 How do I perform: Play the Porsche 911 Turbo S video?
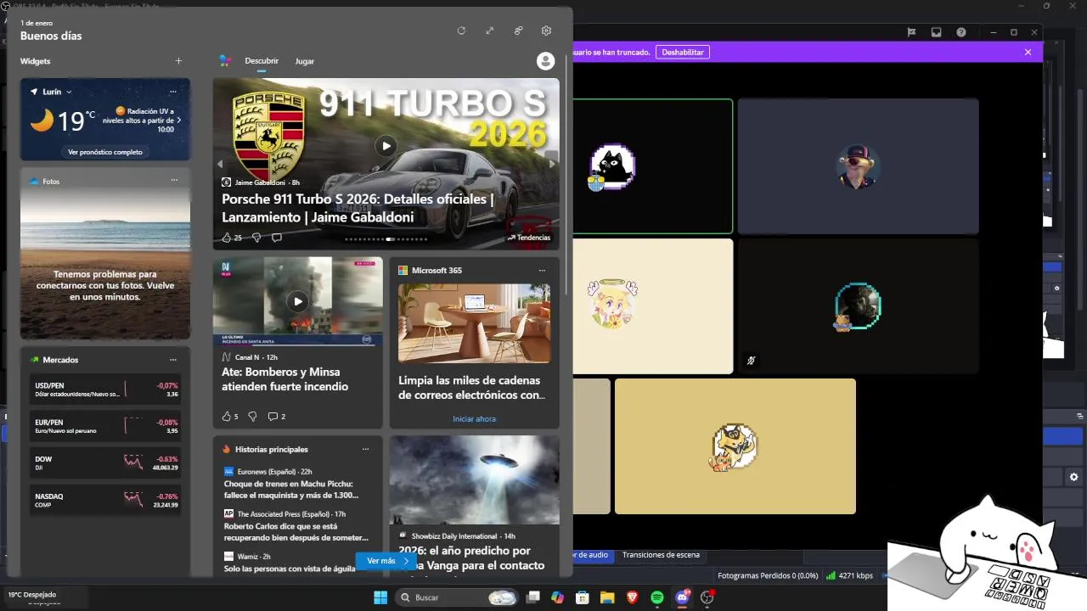386,146
